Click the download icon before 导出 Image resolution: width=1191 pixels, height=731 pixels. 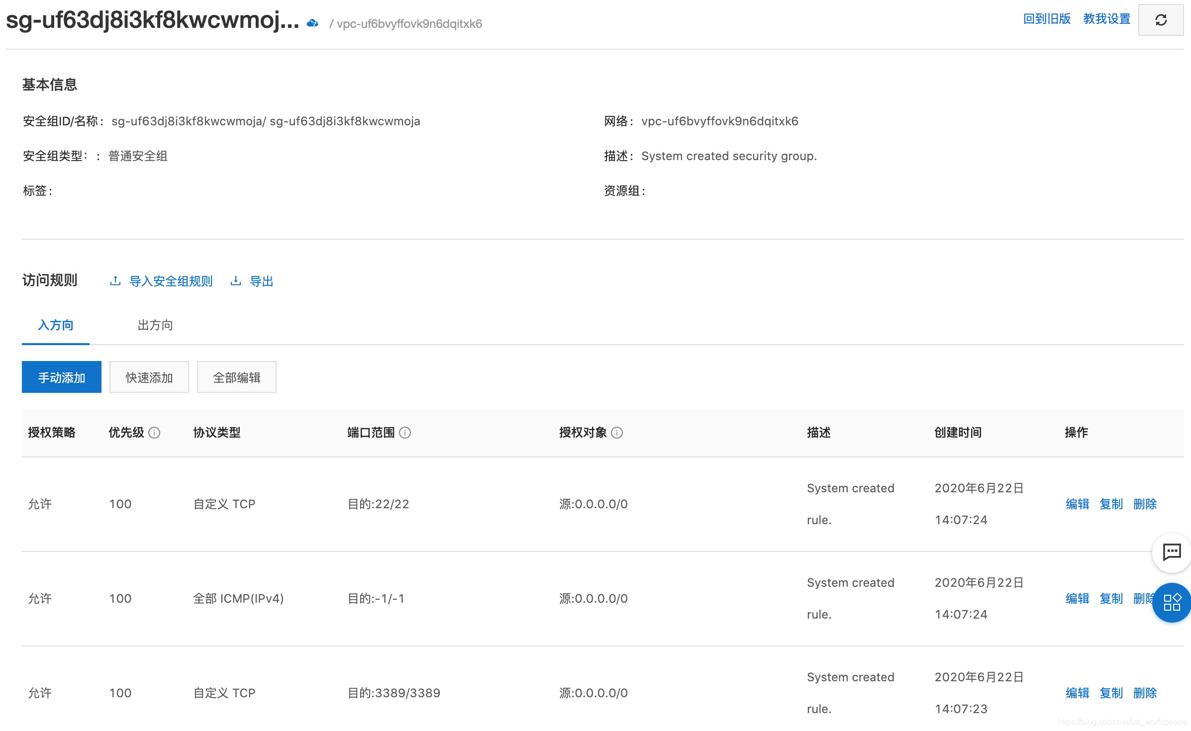pyautogui.click(x=236, y=281)
